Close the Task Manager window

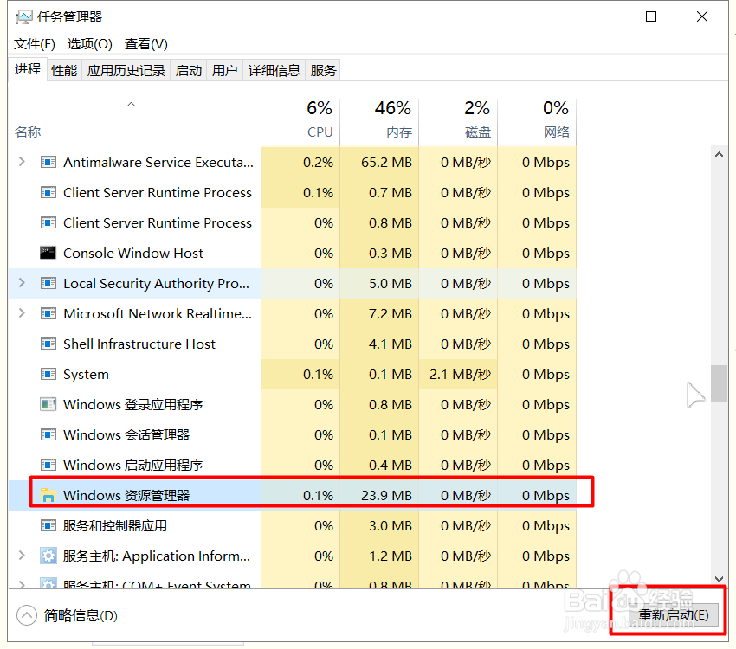tap(702, 16)
